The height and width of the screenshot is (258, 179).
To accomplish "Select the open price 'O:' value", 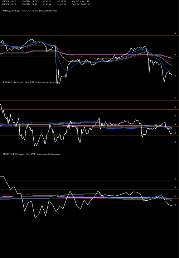I will point(47,1).
